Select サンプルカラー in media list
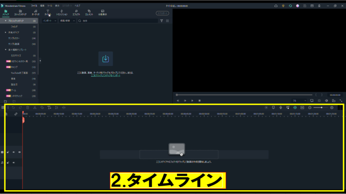Screen dimensions: 346x194 [x=14, y=38]
